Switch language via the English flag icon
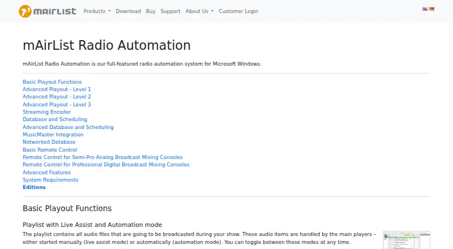 click(425, 9)
